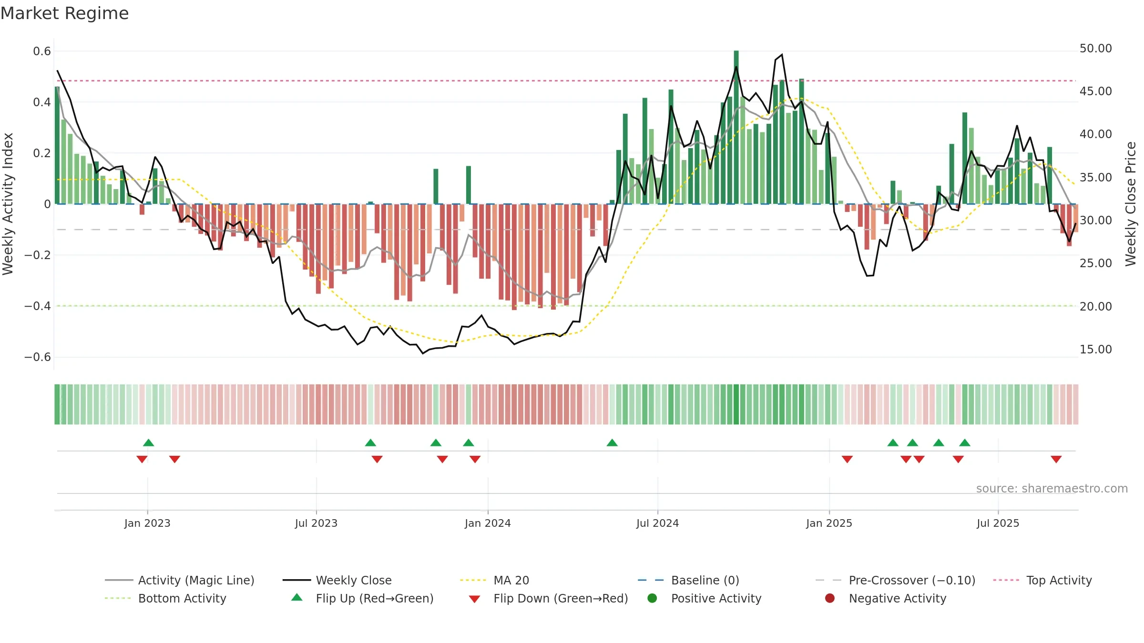Click the Jan 2025 x-axis label
Viewport: 1144px width, 643px height.
(829, 523)
